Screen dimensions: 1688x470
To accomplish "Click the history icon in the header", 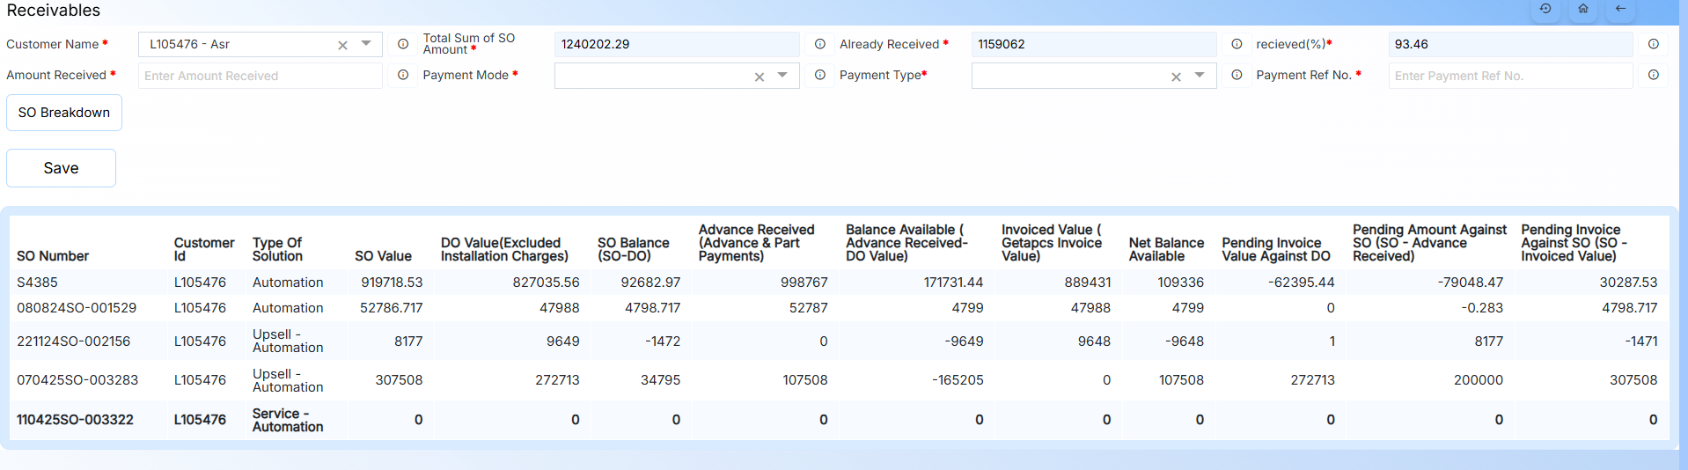I will pos(1545,9).
